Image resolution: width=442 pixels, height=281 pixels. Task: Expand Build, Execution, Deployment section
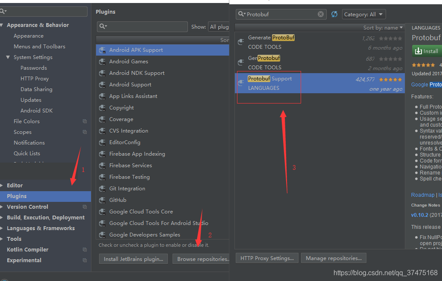pos(1,218)
